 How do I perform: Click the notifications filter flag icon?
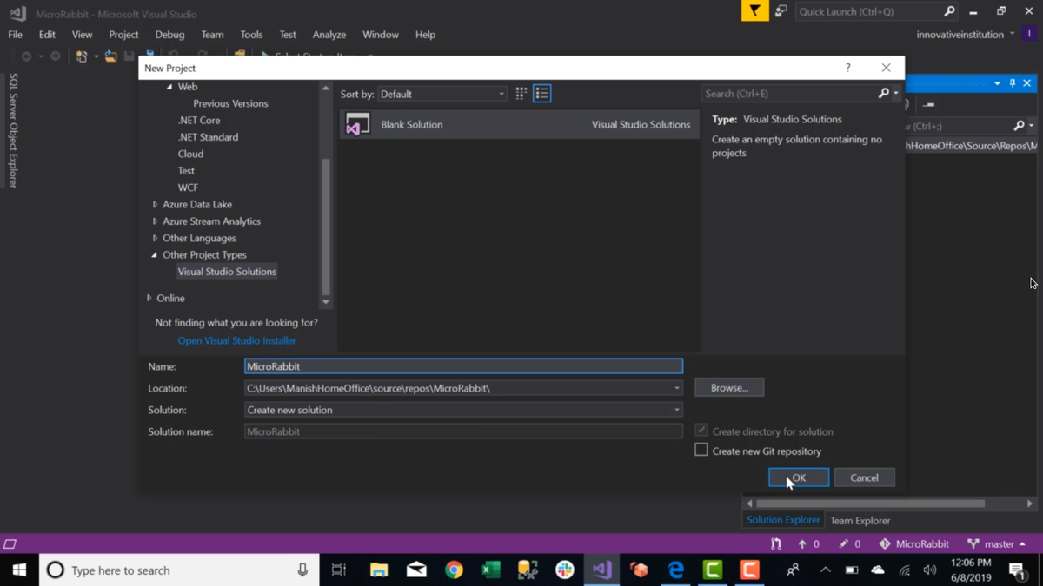click(754, 11)
